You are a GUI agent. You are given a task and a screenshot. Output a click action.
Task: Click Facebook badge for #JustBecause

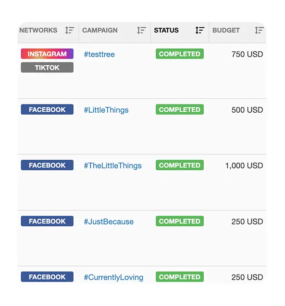coord(47,221)
